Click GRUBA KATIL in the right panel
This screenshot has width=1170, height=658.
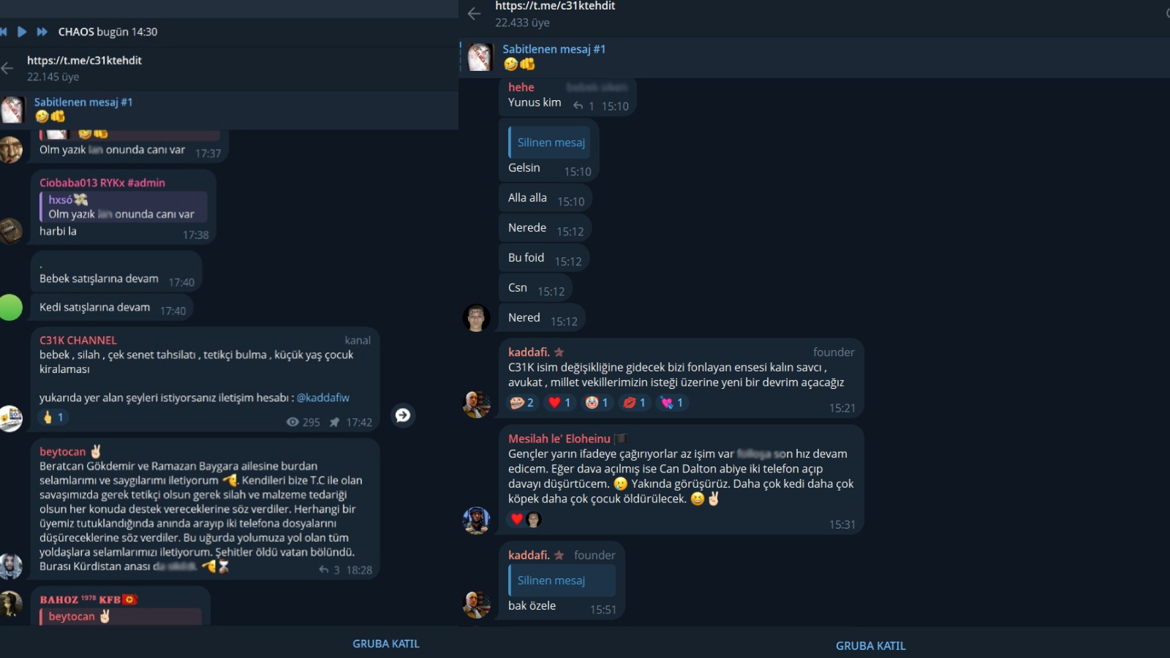[x=870, y=646]
